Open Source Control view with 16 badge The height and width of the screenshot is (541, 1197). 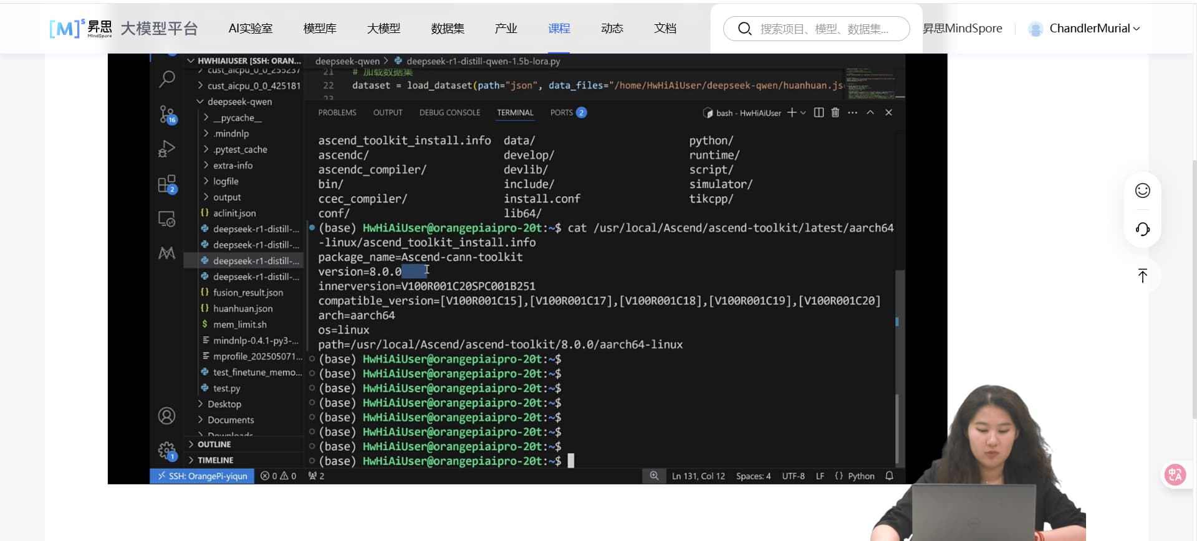click(166, 114)
